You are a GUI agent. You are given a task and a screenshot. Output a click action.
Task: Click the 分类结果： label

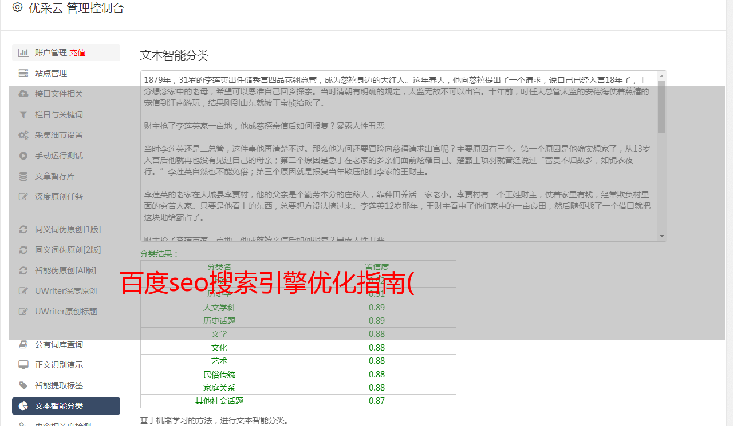[160, 254]
